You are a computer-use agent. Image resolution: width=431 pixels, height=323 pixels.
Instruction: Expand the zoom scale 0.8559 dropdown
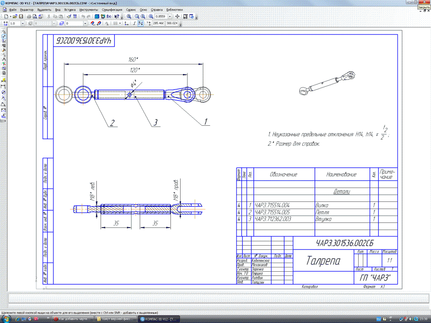pos(170,16)
